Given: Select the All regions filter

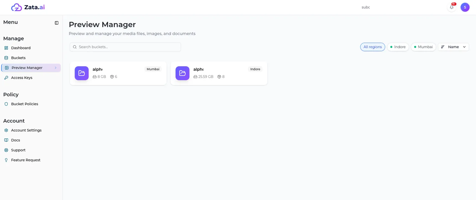Looking at the screenshot, I should [373, 47].
